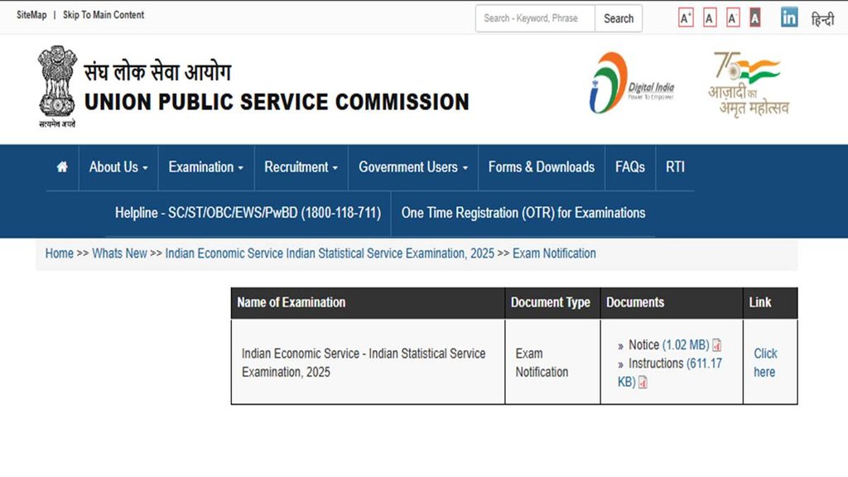Click the PDF icon beside Instructions

pyautogui.click(x=643, y=383)
